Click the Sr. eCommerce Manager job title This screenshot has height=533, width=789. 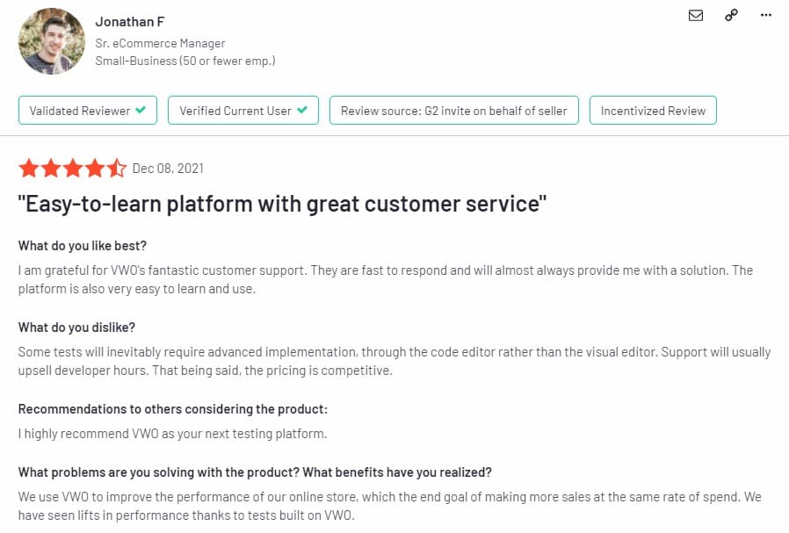click(160, 43)
